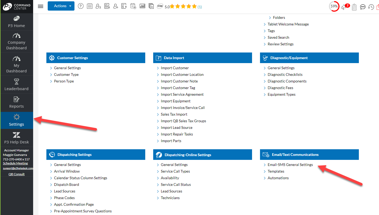Click the add customer icon
Viewport: 379px width, 215px height.
click(x=116, y=6)
